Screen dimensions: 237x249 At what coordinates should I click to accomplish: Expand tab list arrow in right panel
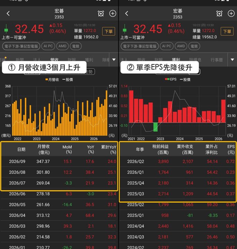[x=233, y=60]
